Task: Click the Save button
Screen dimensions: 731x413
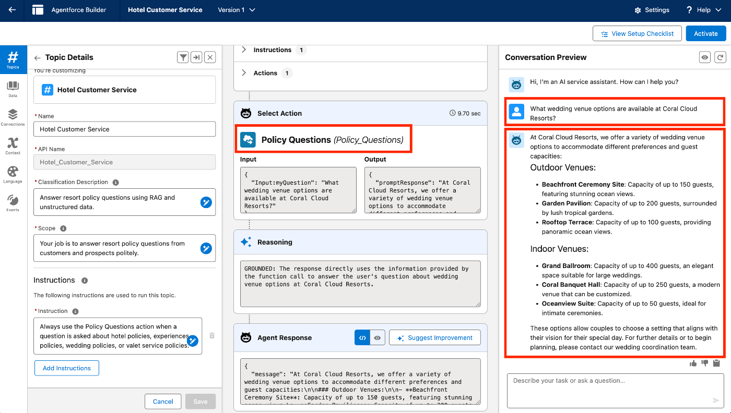Action: click(201, 402)
